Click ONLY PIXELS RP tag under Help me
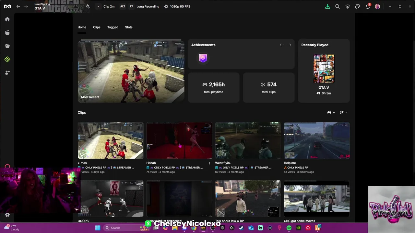 [297, 168]
